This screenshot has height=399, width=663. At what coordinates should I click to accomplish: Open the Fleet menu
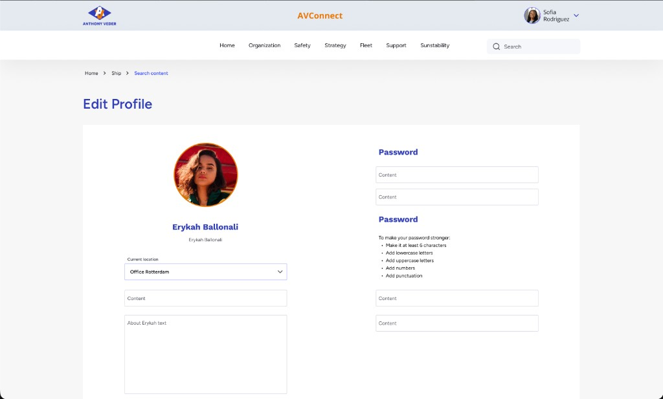point(366,45)
